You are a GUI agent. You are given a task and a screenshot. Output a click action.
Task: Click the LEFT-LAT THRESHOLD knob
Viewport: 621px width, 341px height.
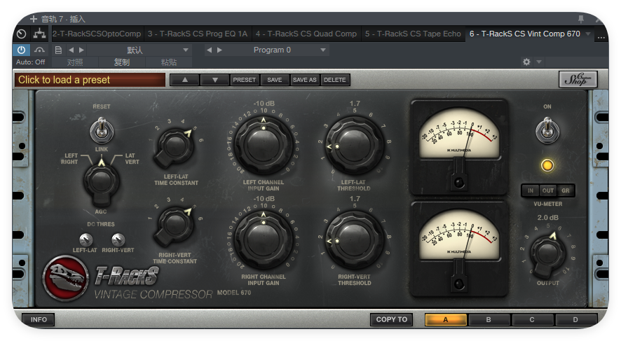tap(355, 146)
